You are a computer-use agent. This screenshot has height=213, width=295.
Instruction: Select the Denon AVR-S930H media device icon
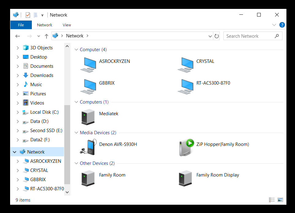pyautogui.click(x=88, y=147)
